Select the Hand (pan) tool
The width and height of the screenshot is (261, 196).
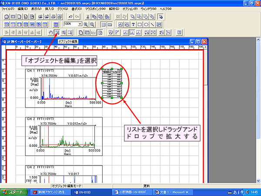pyautogui.click(x=50, y=32)
